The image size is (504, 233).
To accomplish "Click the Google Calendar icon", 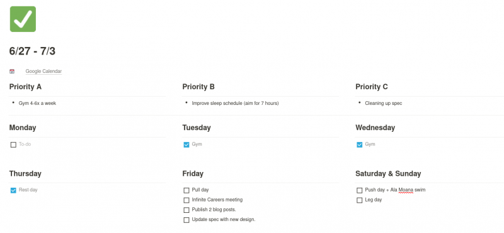I will [12, 72].
